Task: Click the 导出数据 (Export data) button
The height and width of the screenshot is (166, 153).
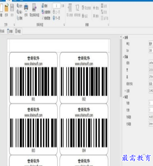Action: 86,8
